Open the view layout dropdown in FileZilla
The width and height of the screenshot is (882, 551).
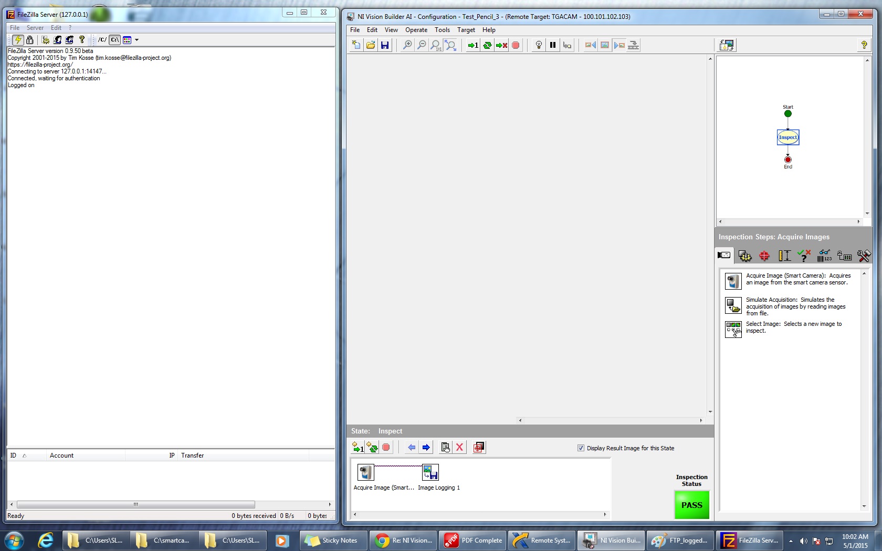[136, 40]
